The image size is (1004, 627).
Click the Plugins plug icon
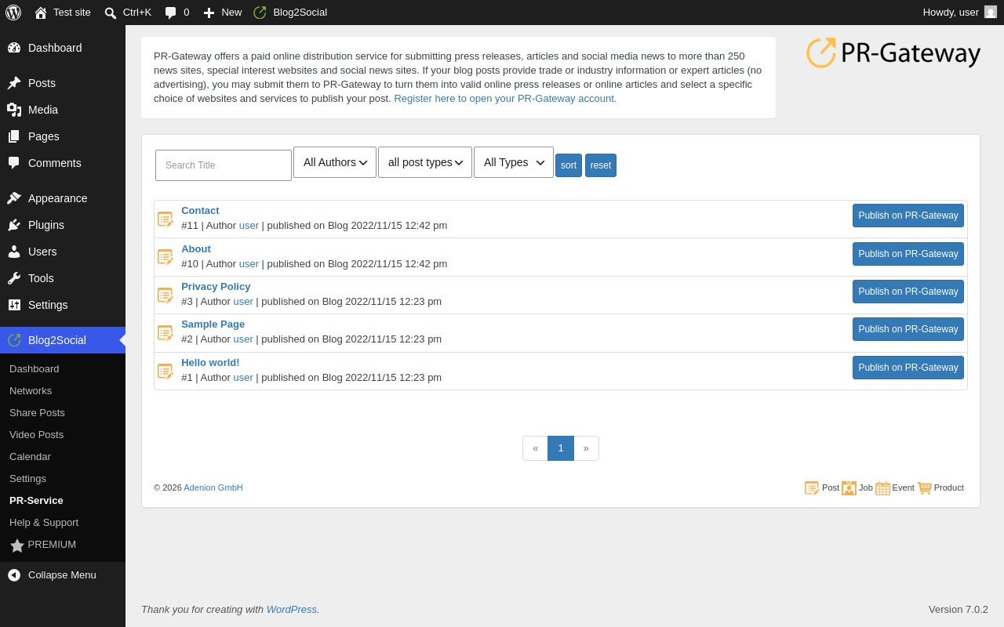(14, 225)
